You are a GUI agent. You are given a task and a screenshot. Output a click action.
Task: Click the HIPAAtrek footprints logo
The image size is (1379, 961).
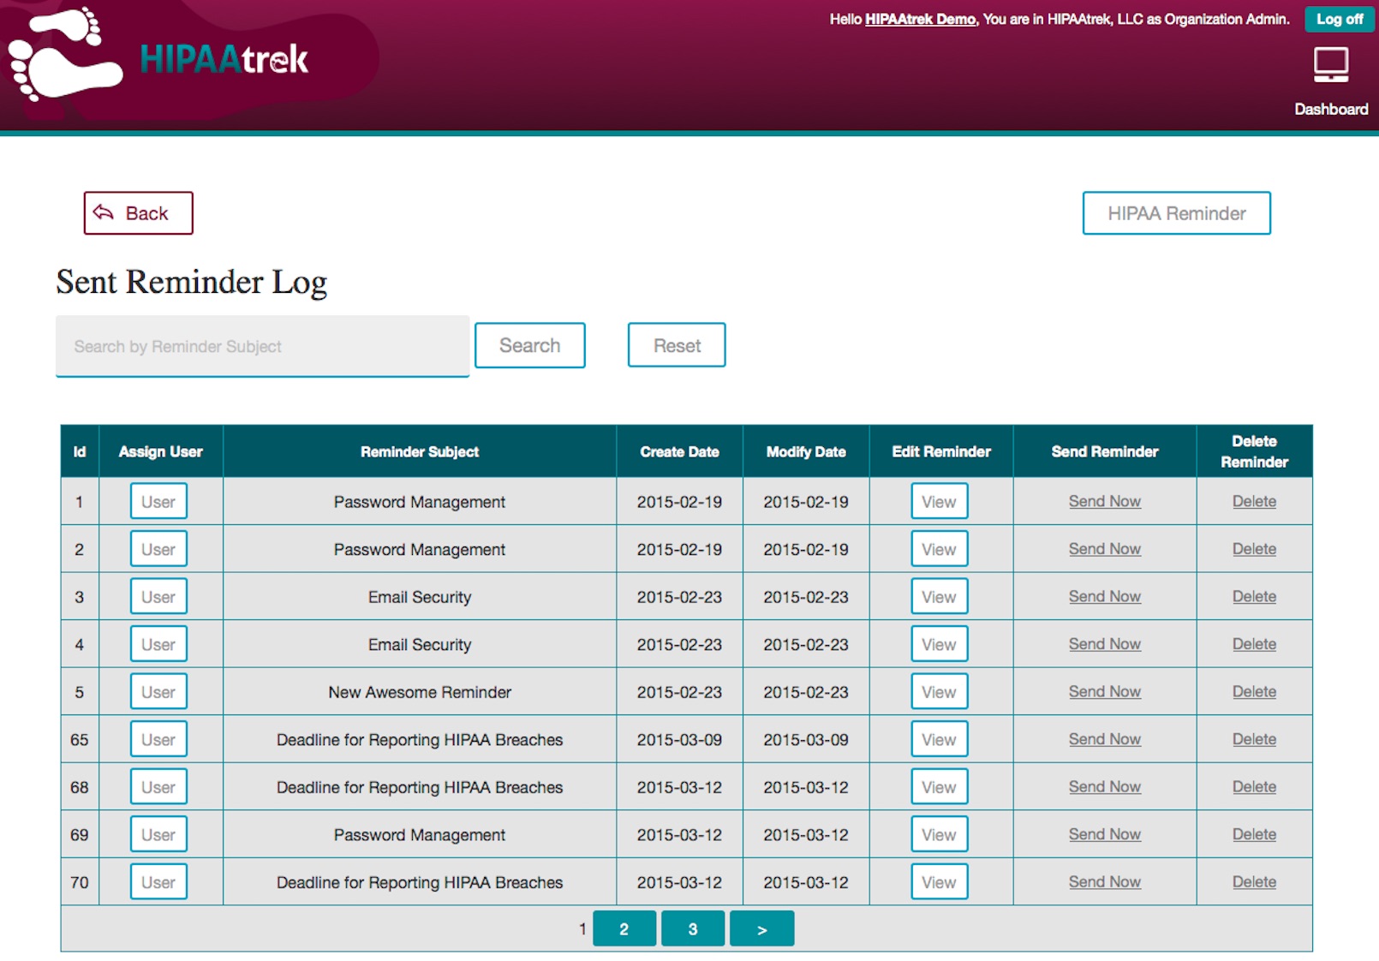(64, 55)
